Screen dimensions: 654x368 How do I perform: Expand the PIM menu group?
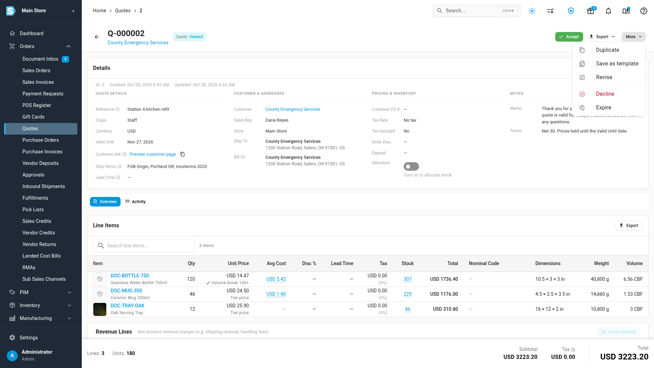[x=69, y=292]
